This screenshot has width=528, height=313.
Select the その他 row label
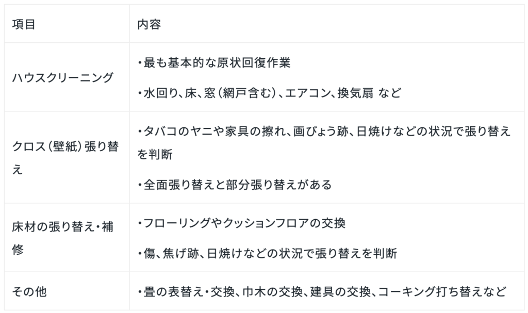pyautogui.click(x=30, y=291)
